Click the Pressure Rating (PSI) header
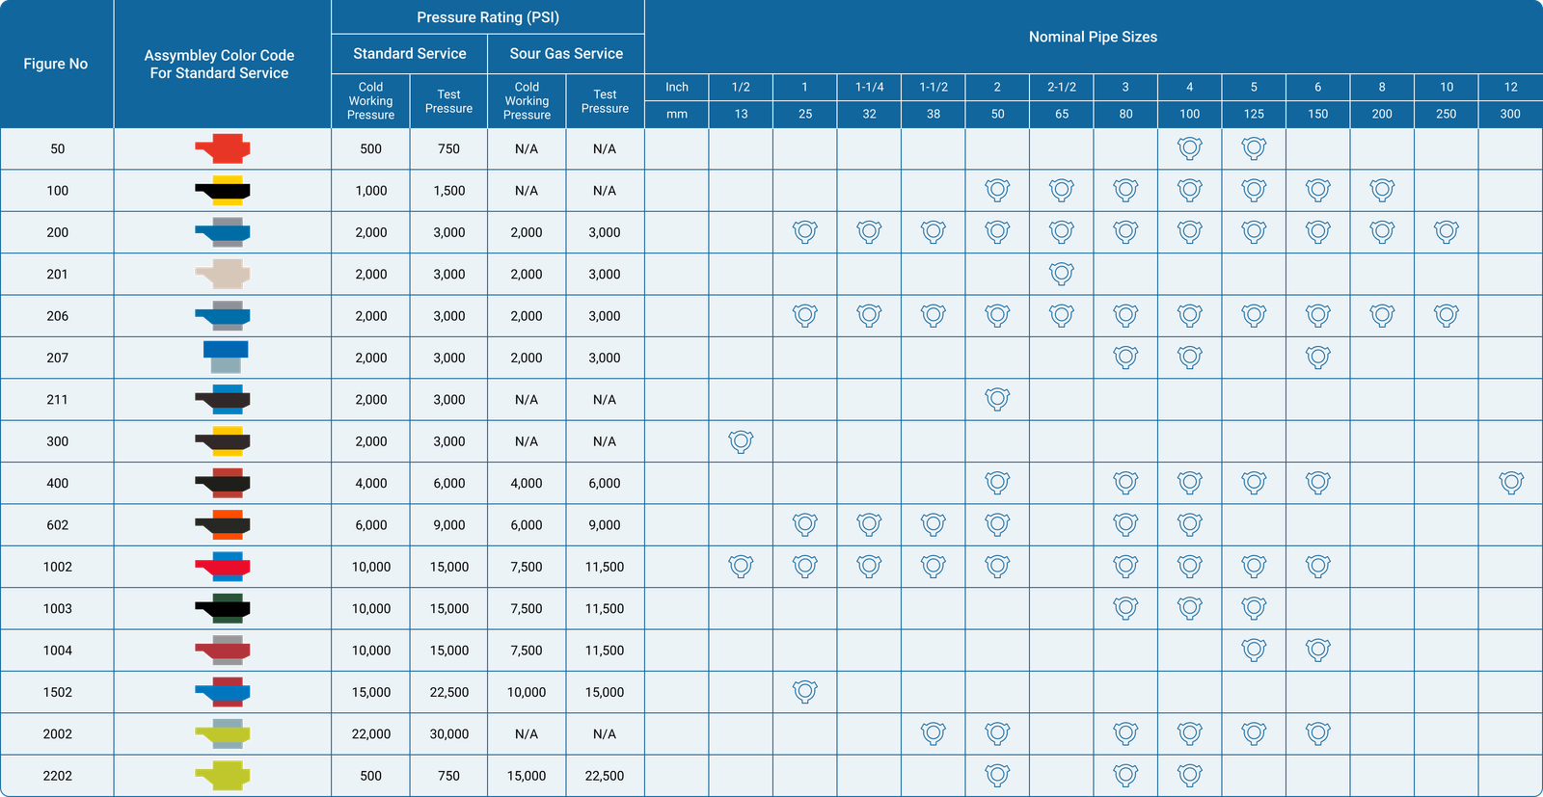This screenshot has width=1543, height=797. tap(487, 17)
